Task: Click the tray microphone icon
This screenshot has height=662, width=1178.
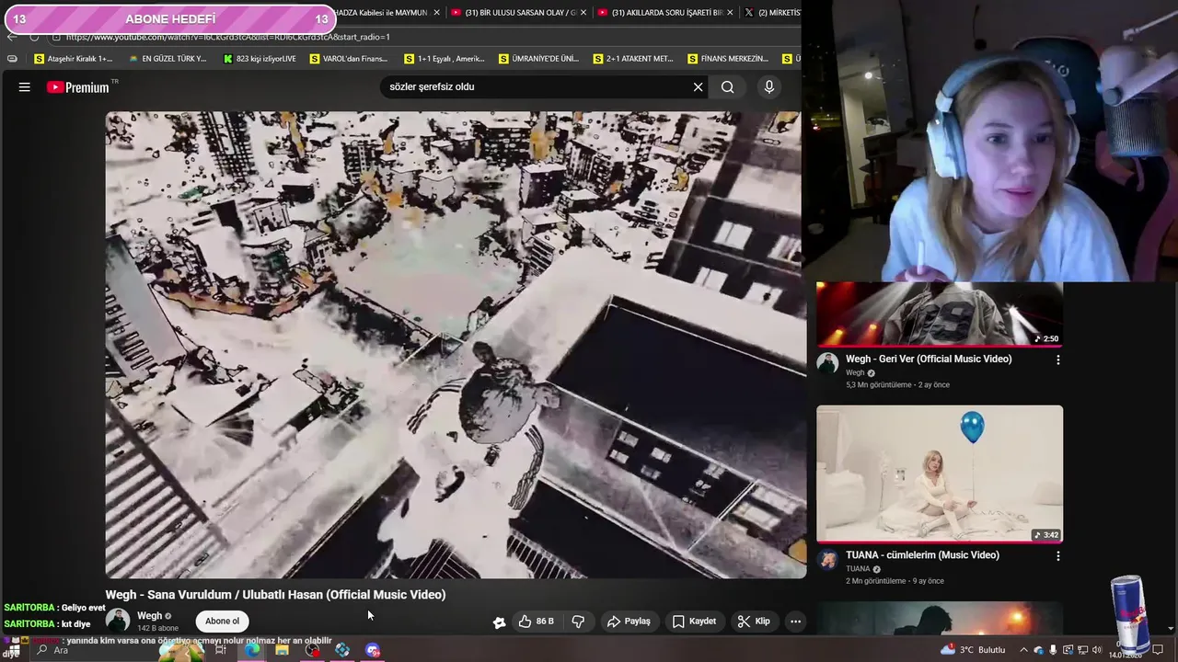Action: pyautogui.click(x=1053, y=650)
